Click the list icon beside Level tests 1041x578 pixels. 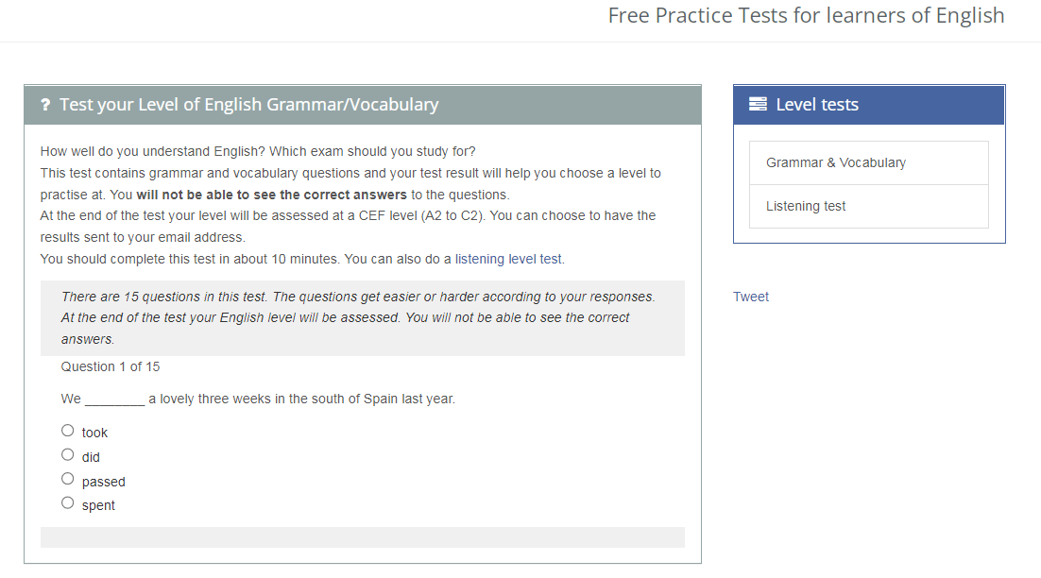pos(758,105)
